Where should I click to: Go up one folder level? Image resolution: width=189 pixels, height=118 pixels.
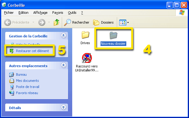[x=57, y=22]
